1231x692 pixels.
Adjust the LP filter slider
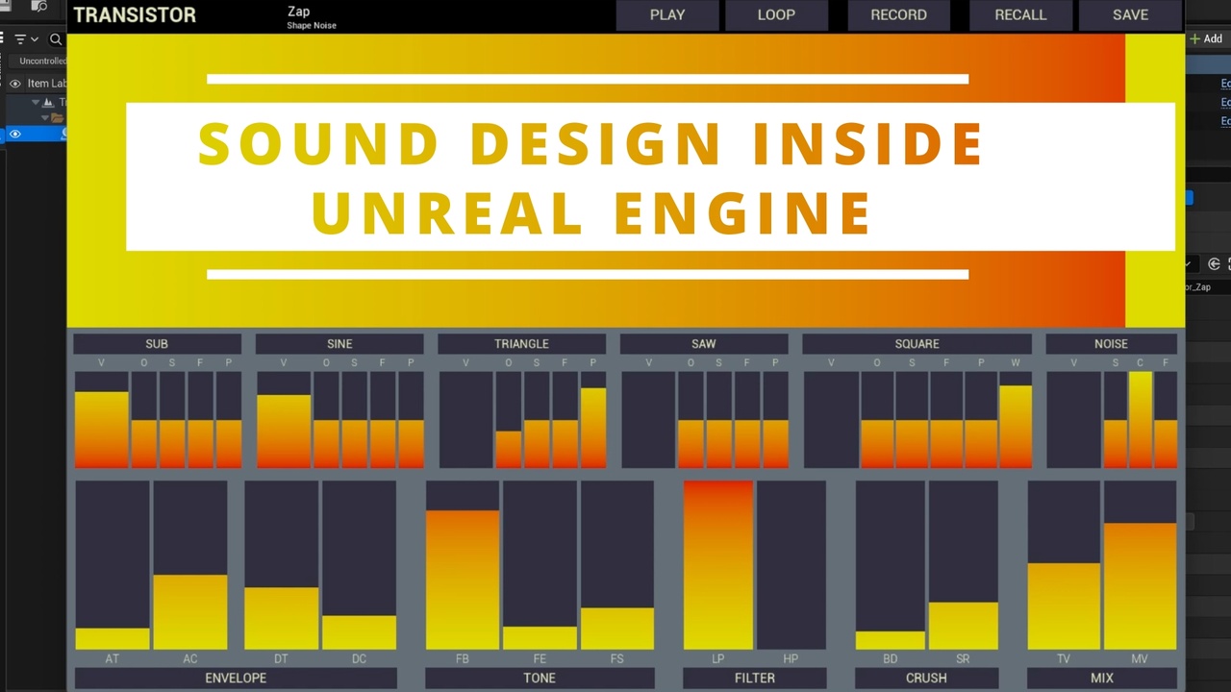coord(718,565)
